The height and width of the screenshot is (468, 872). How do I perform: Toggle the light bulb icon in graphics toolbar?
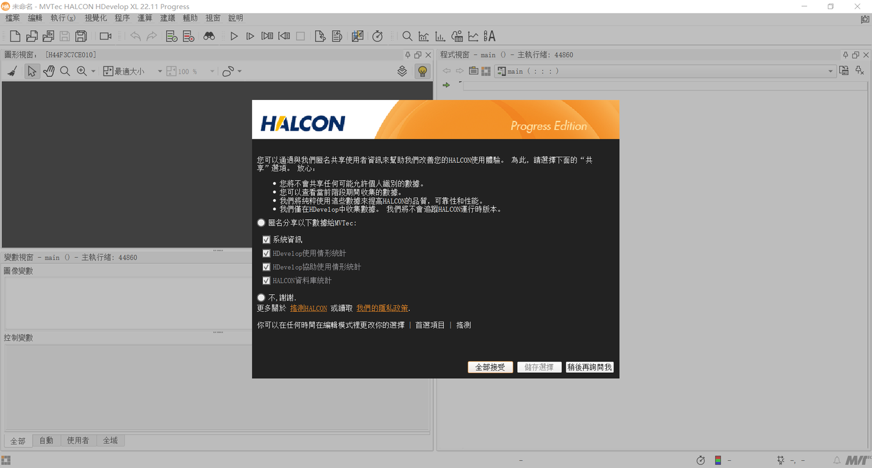[422, 71]
